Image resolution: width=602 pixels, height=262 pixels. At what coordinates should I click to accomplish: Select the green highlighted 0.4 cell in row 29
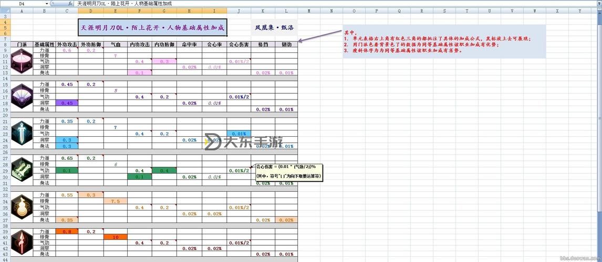(x=164, y=170)
